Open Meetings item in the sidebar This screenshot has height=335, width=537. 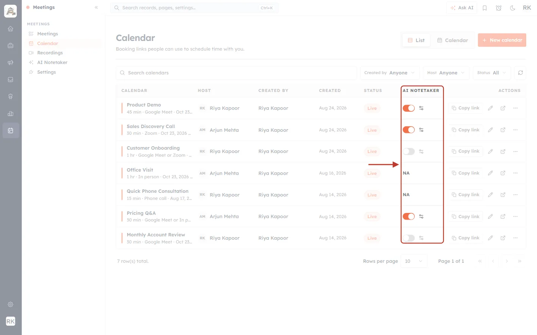[47, 34]
